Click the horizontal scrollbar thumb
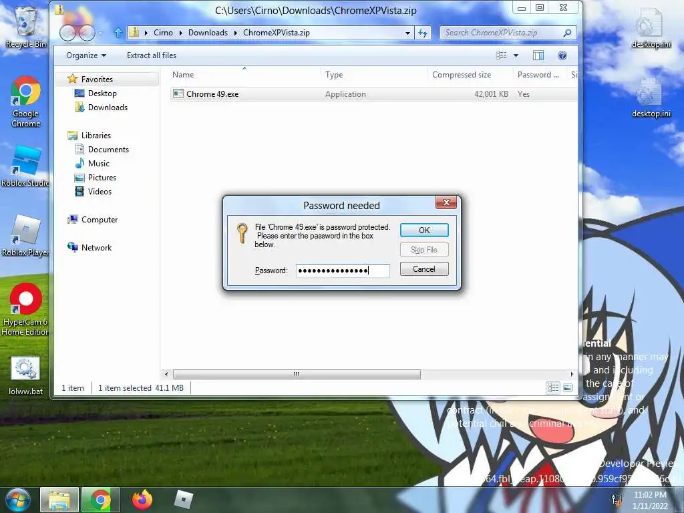This screenshot has height=513, width=684. 297,374
